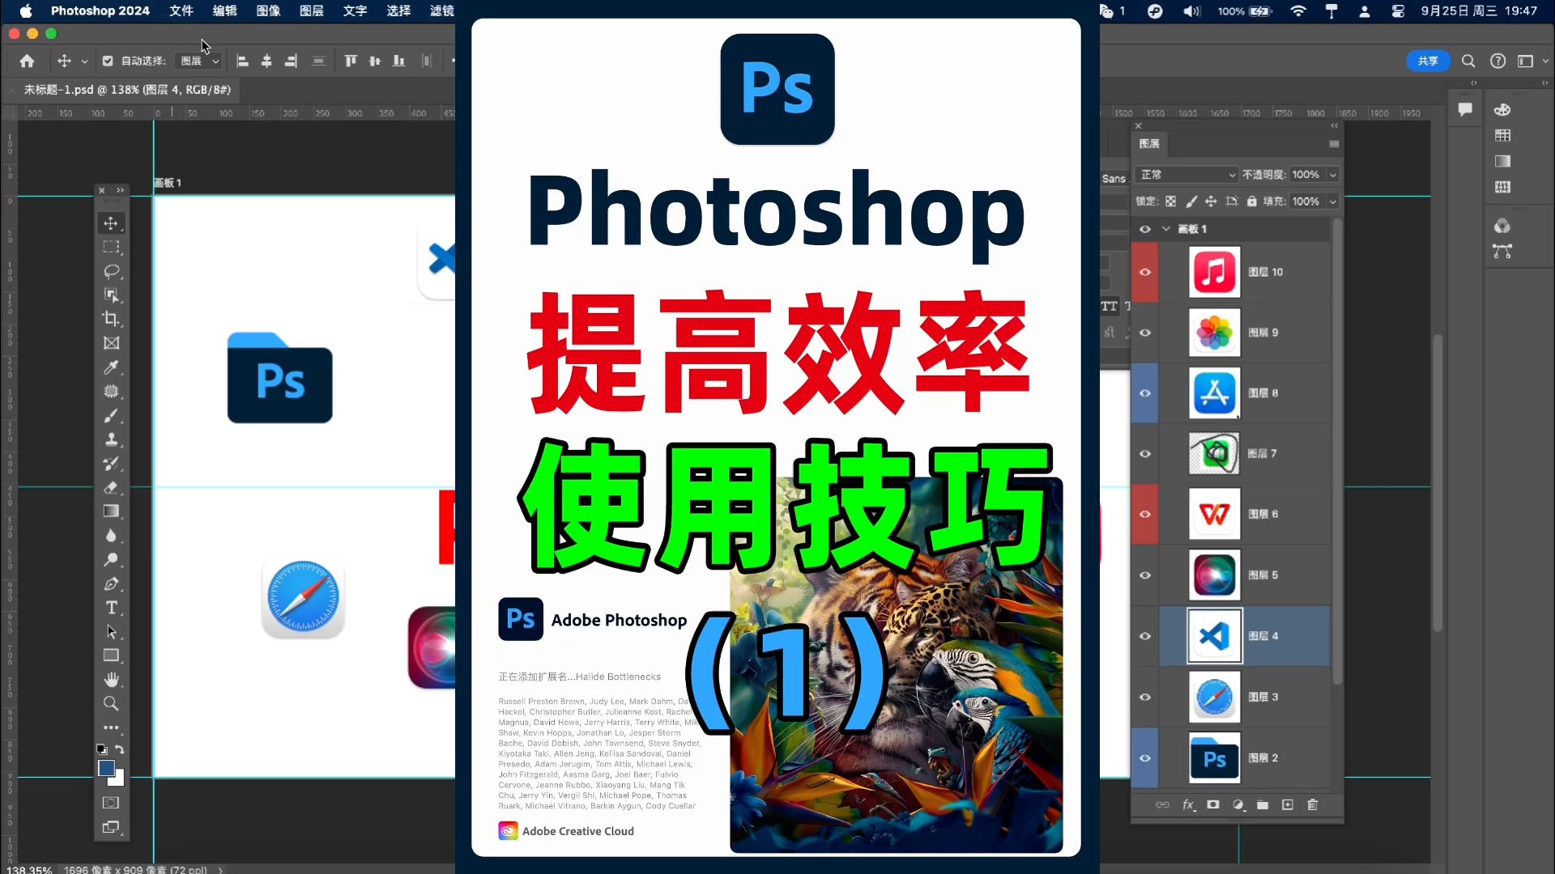The height and width of the screenshot is (874, 1555).
Task: Hide the selected 图层 4 layer
Action: pos(1145,636)
